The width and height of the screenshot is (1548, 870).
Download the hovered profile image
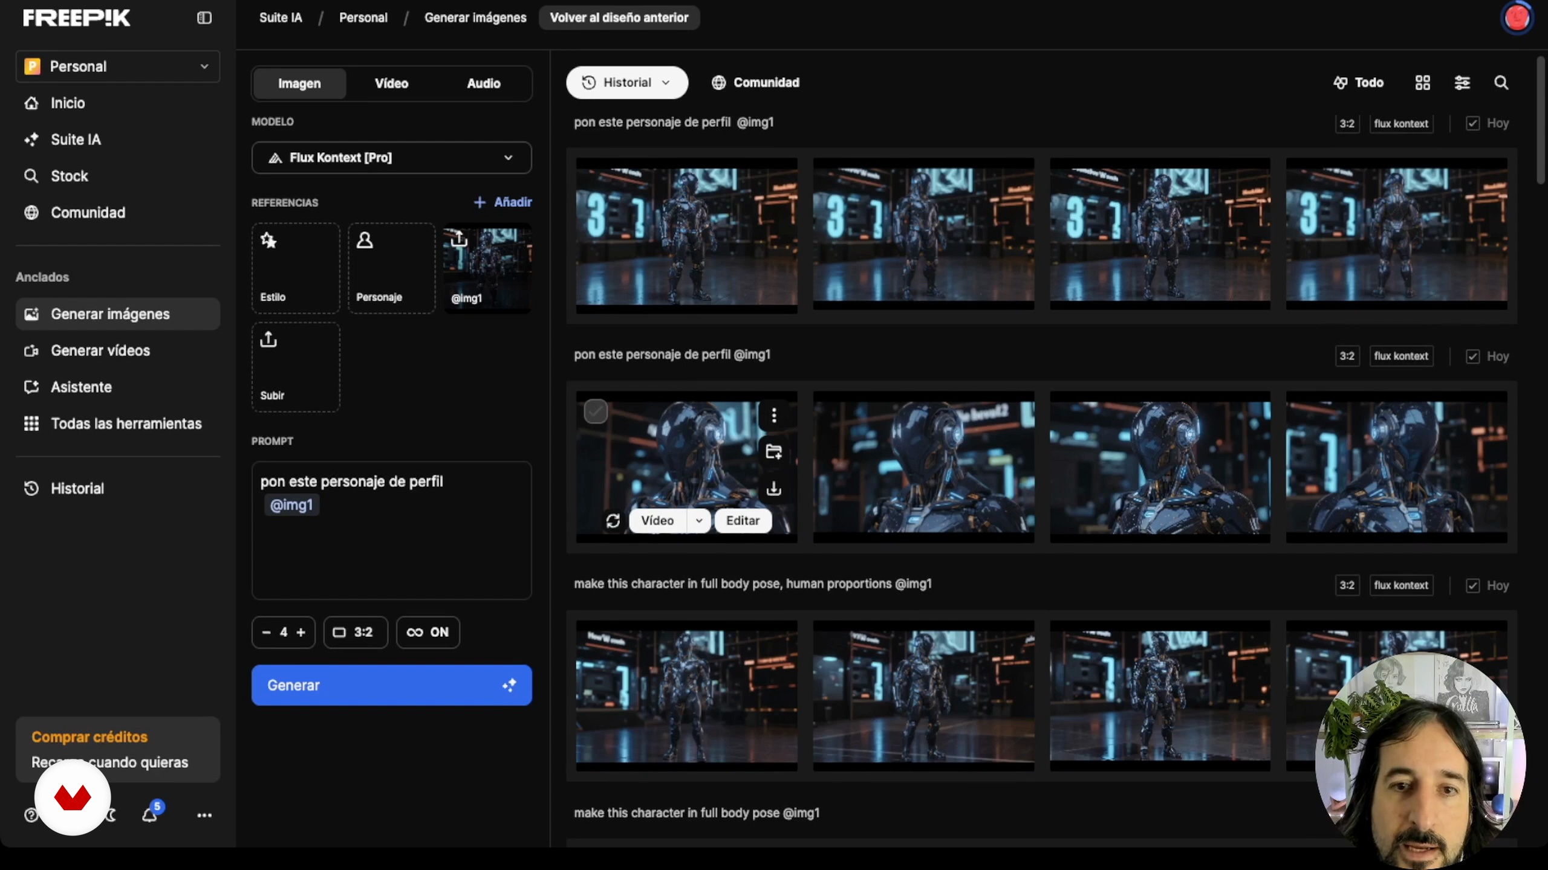[773, 488]
